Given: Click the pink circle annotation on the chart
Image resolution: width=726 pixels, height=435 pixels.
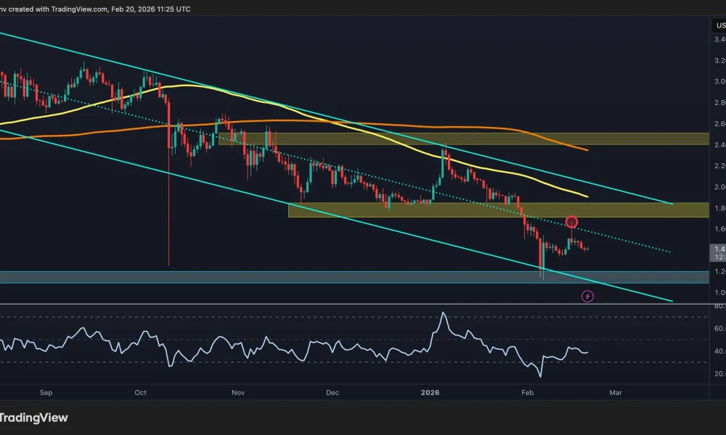Looking at the screenshot, I should (x=572, y=223).
